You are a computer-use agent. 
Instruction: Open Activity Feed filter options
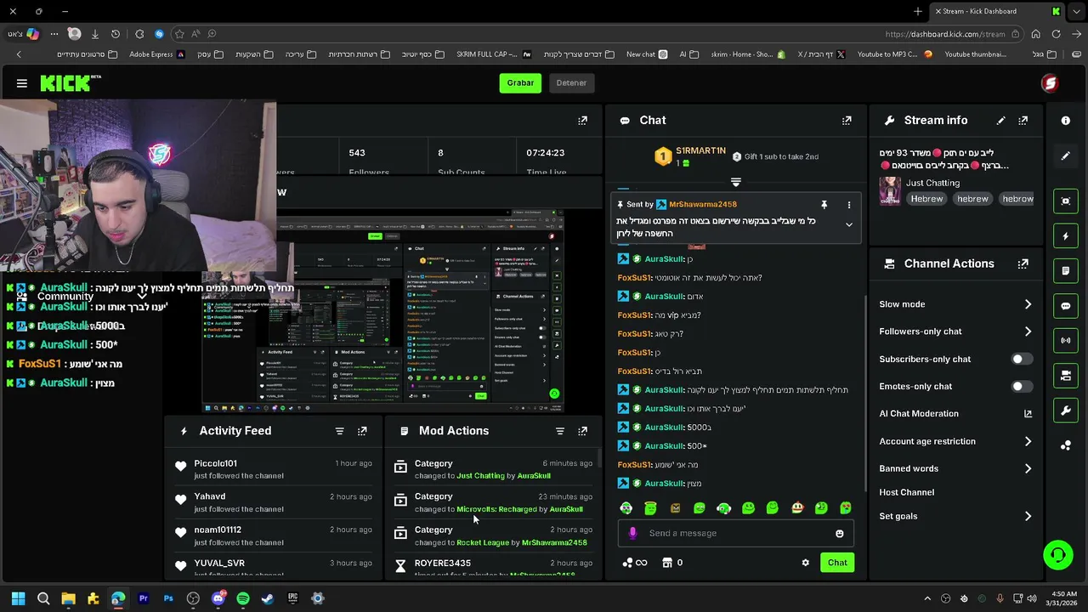pyautogui.click(x=339, y=431)
